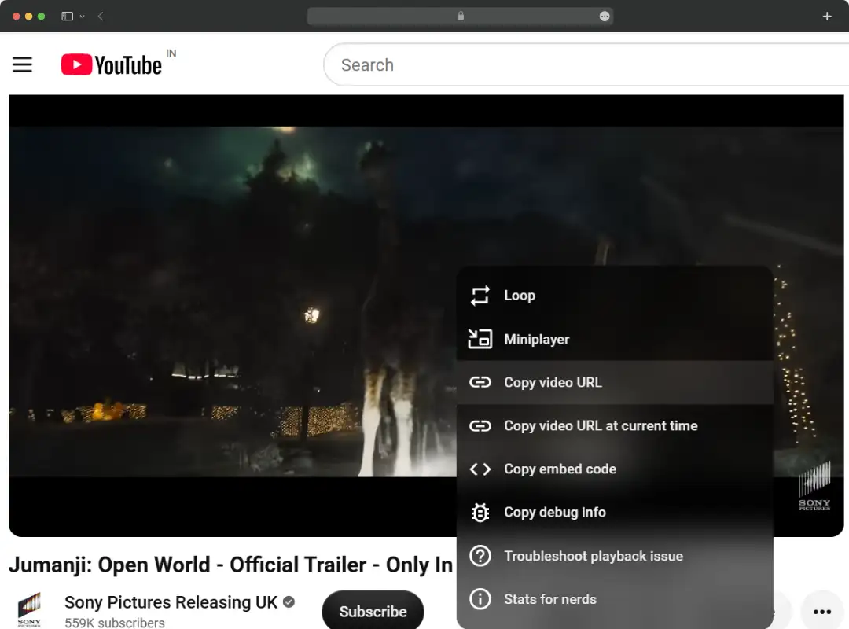The height and width of the screenshot is (629, 849).
Task: Go back with Safari back arrow
Action: (x=101, y=17)
